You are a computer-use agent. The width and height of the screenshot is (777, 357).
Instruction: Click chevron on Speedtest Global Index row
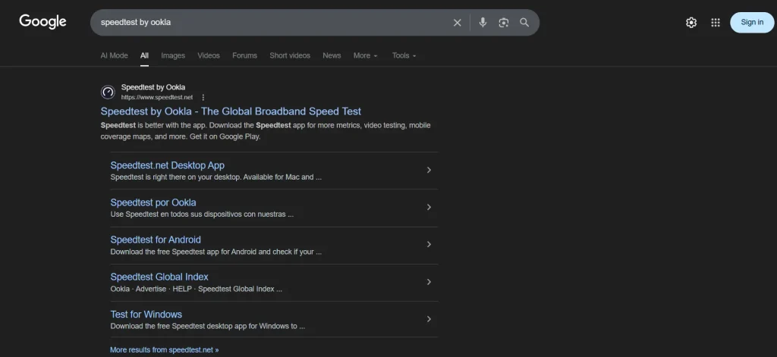coord(429,282)
